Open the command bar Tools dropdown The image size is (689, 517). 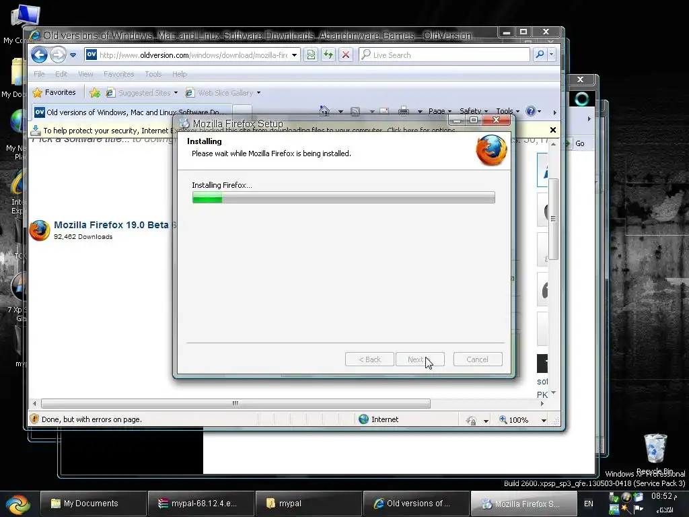(507, 111)
